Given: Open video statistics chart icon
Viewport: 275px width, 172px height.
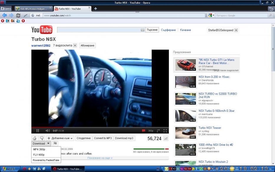Looking at the screenshot, I should coord(166,138).
